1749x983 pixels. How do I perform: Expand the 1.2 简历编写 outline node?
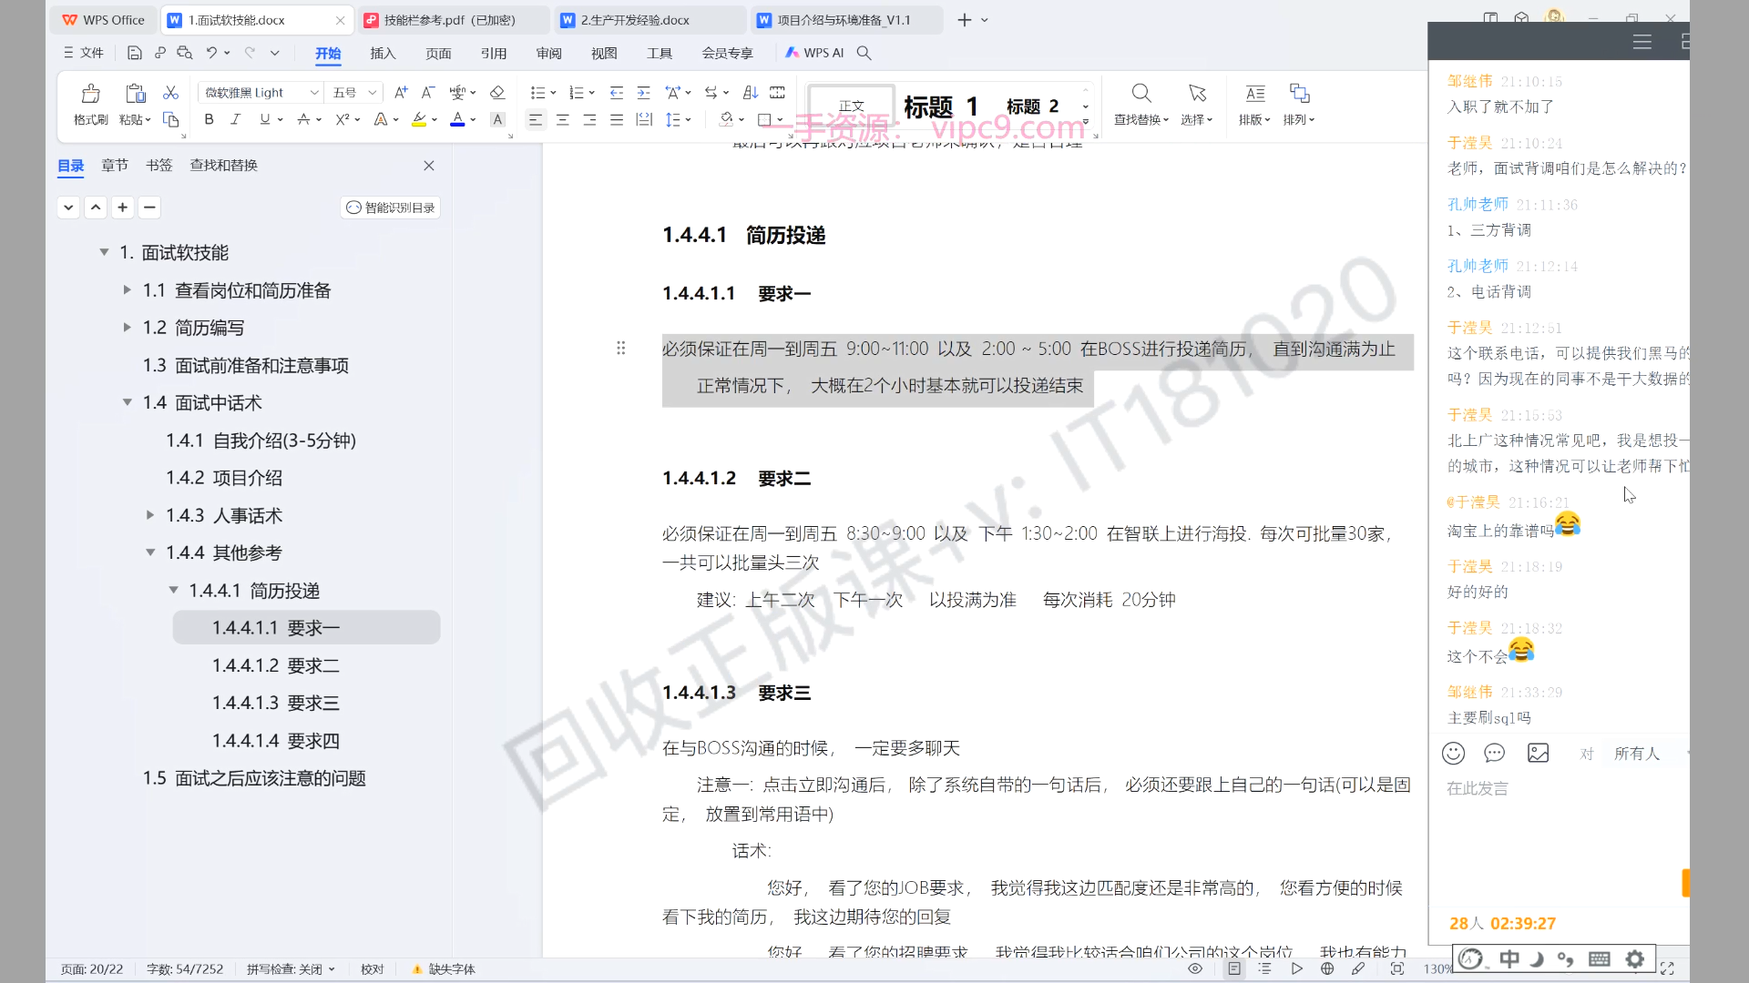[x=127, y=328]
